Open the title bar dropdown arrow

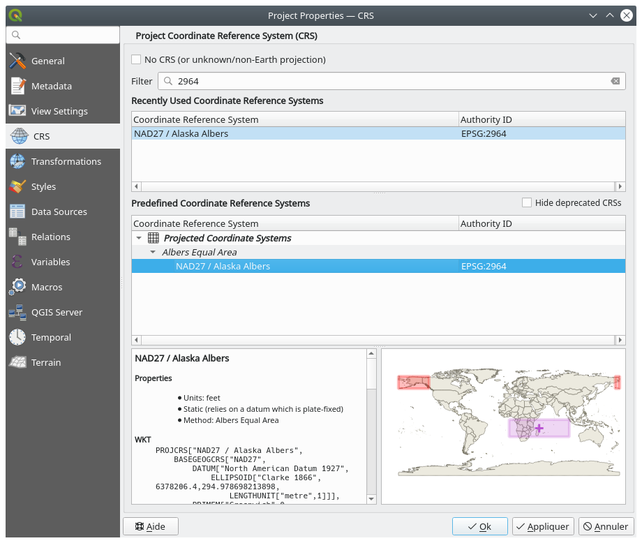[x=592, y=15]
